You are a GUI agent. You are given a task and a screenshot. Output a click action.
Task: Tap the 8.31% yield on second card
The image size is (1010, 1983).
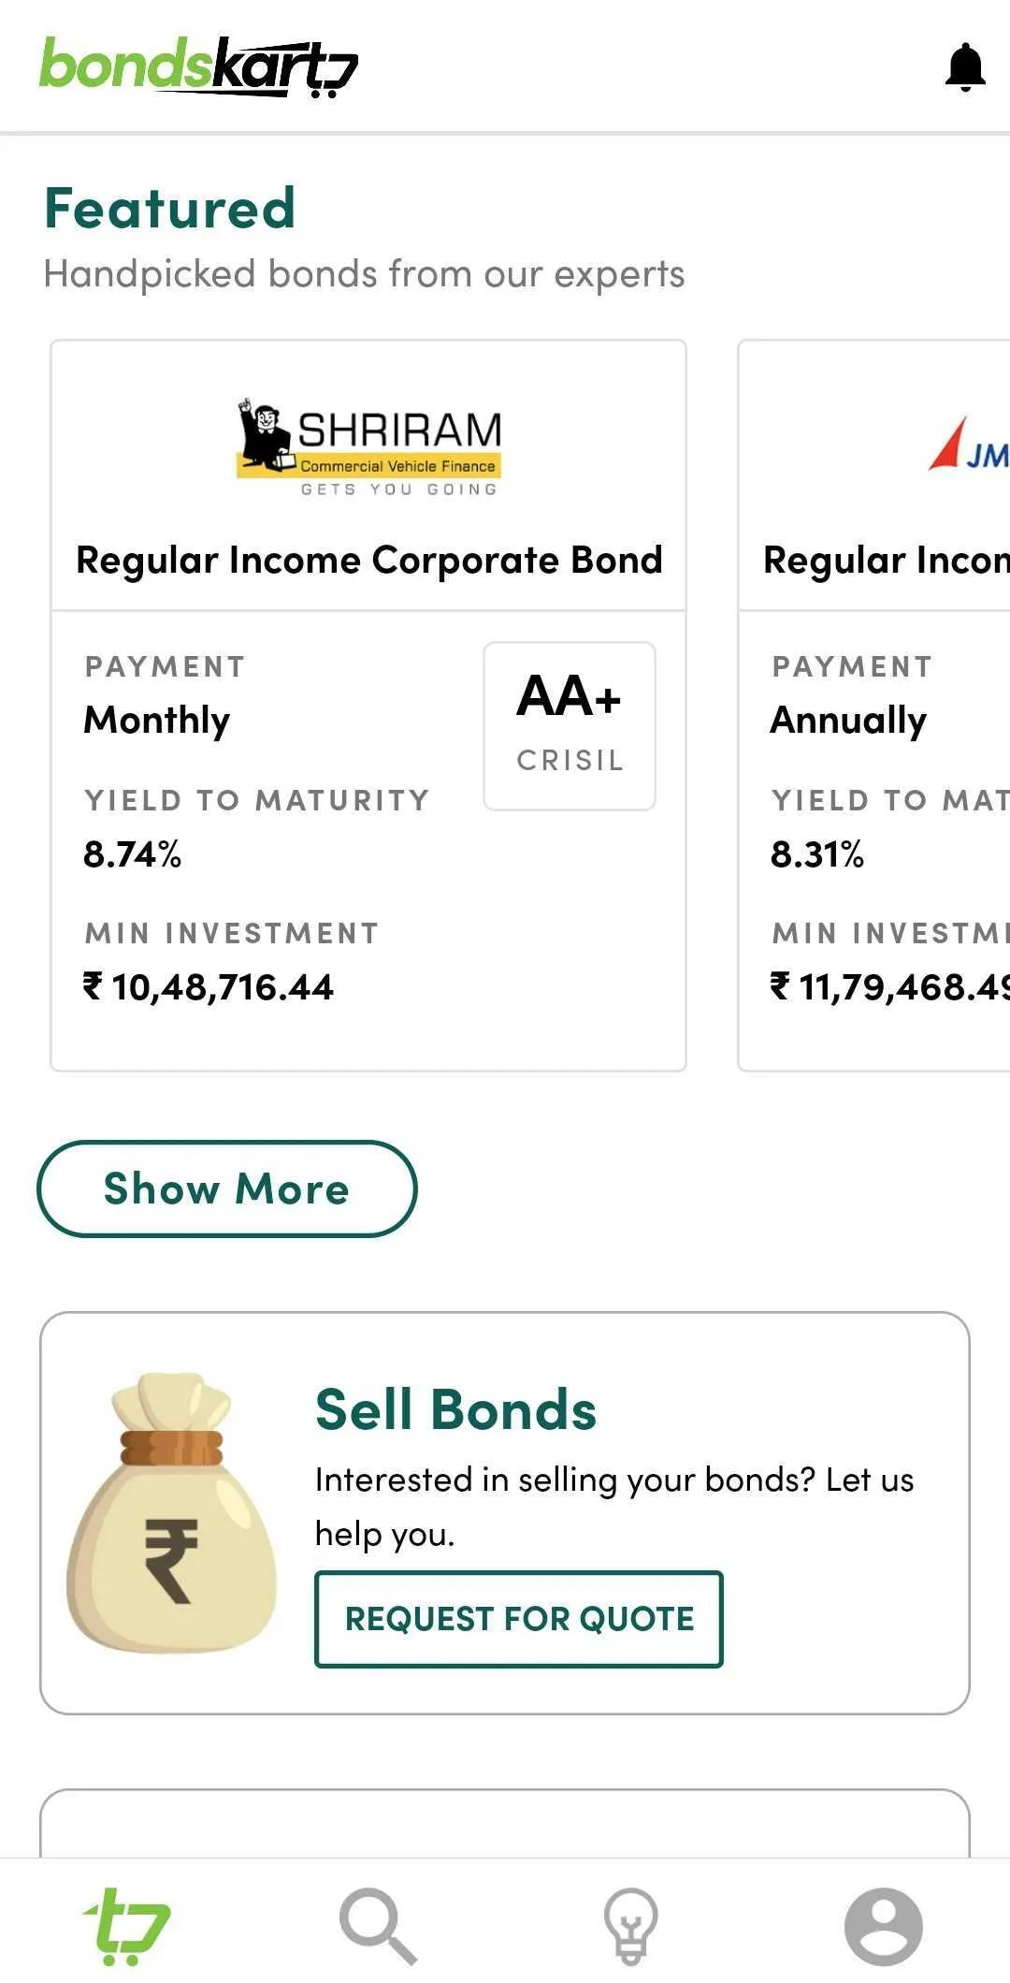tap(817, 853)
